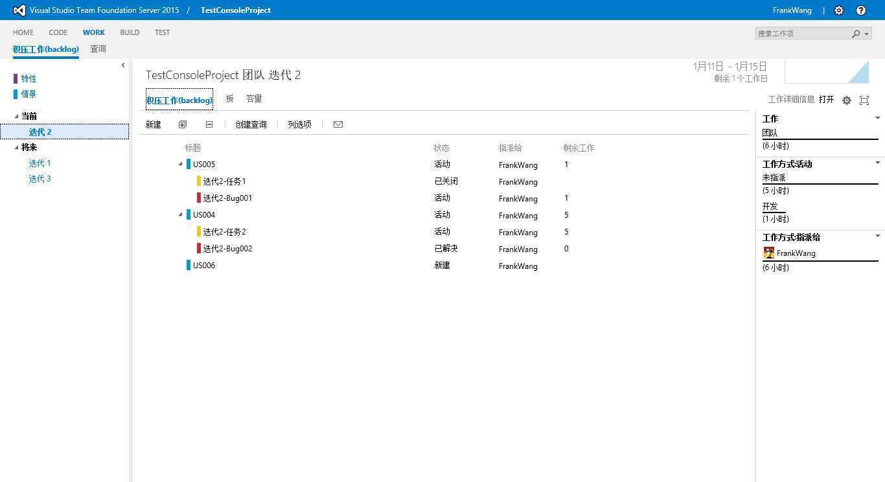Open the 查询 tab
Screen dimensions: 885x482
coord(98,49)
